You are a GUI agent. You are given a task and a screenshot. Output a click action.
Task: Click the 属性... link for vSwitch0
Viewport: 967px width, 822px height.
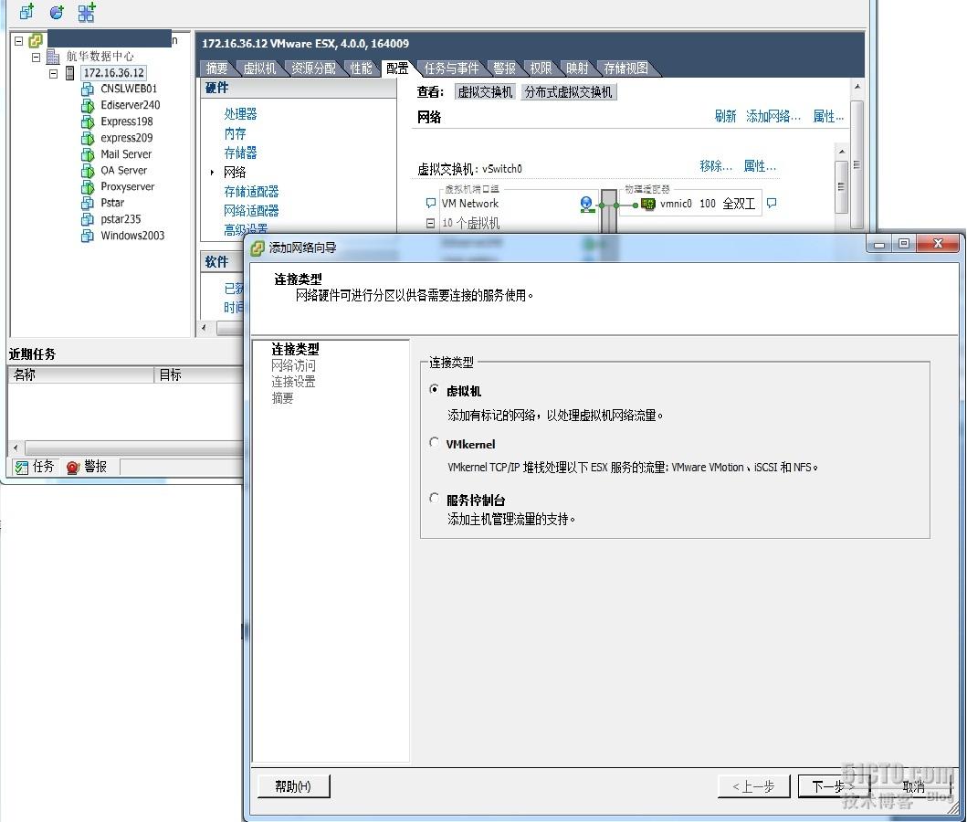[760, 166]
